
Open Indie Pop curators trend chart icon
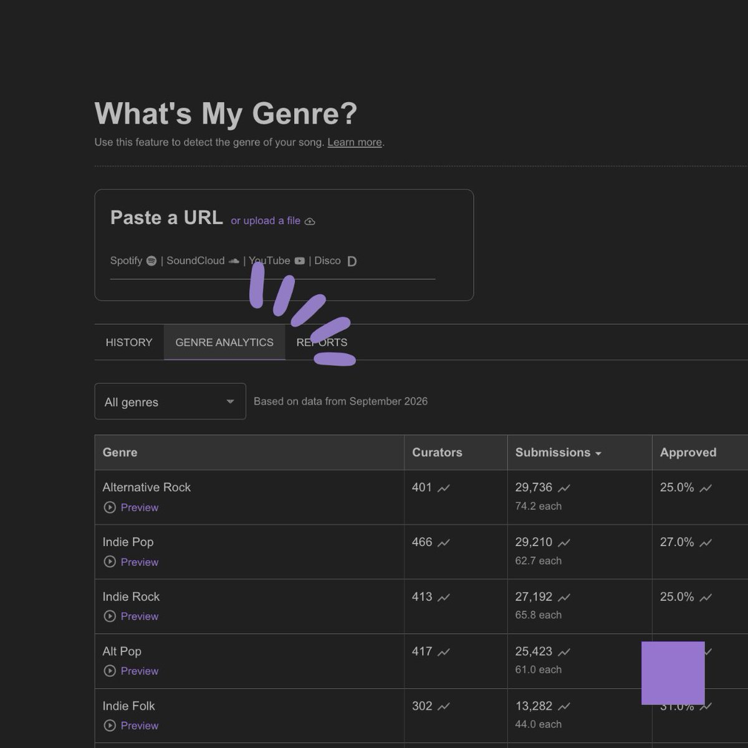click(x=444, y=543)
